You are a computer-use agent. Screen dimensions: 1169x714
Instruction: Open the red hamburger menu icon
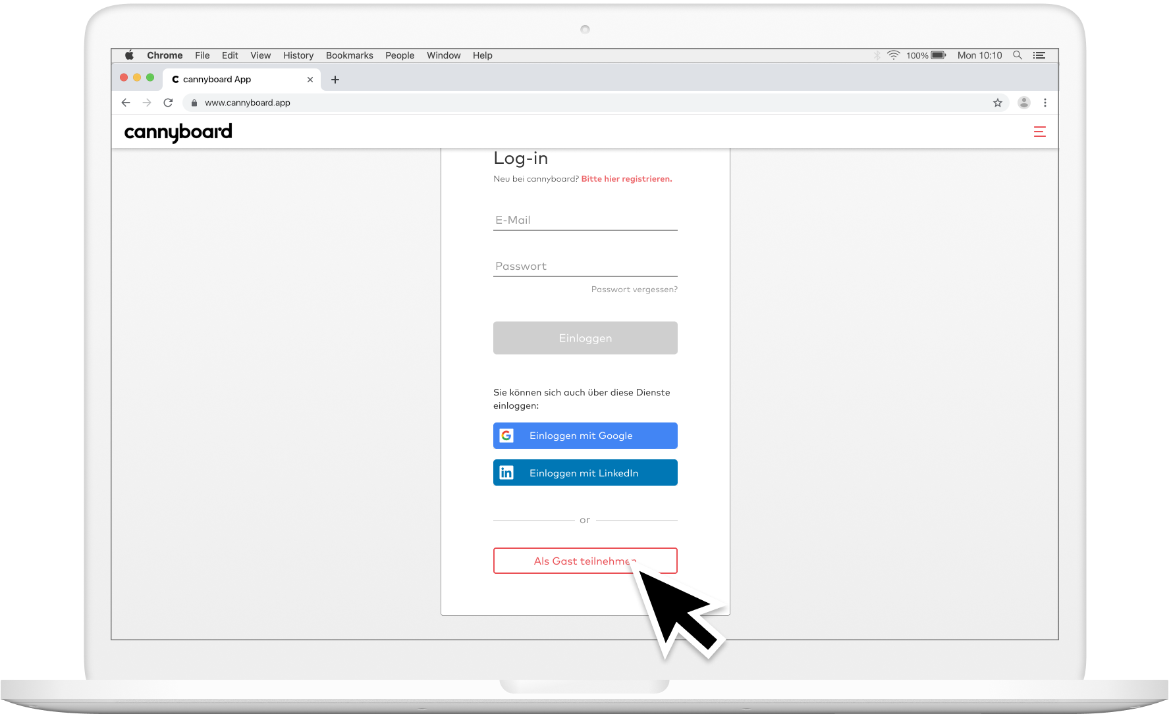pyautogui.click(x=1040, y=132)
